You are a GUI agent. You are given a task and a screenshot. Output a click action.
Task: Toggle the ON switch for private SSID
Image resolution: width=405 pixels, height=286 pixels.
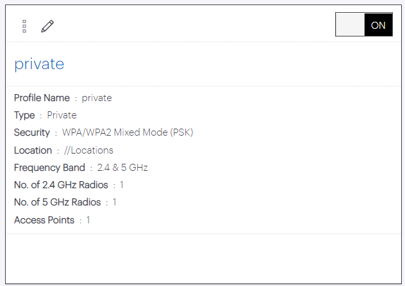point(364,24)
